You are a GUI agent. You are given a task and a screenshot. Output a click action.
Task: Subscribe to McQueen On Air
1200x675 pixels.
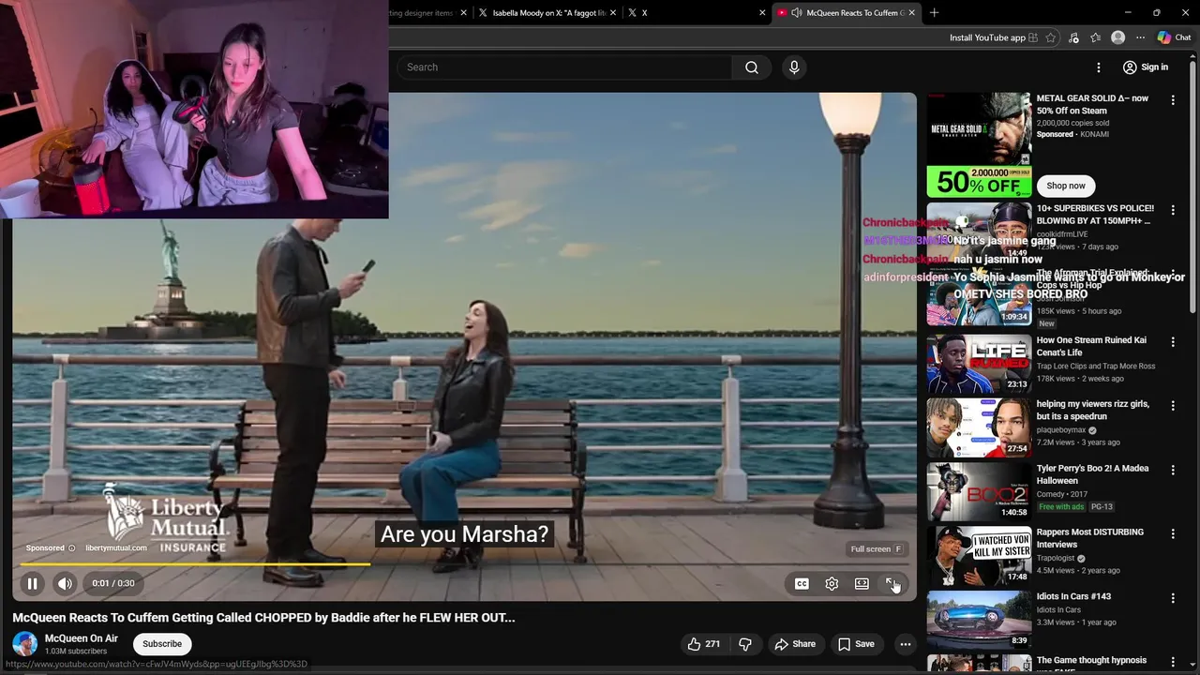pos(162,644)
